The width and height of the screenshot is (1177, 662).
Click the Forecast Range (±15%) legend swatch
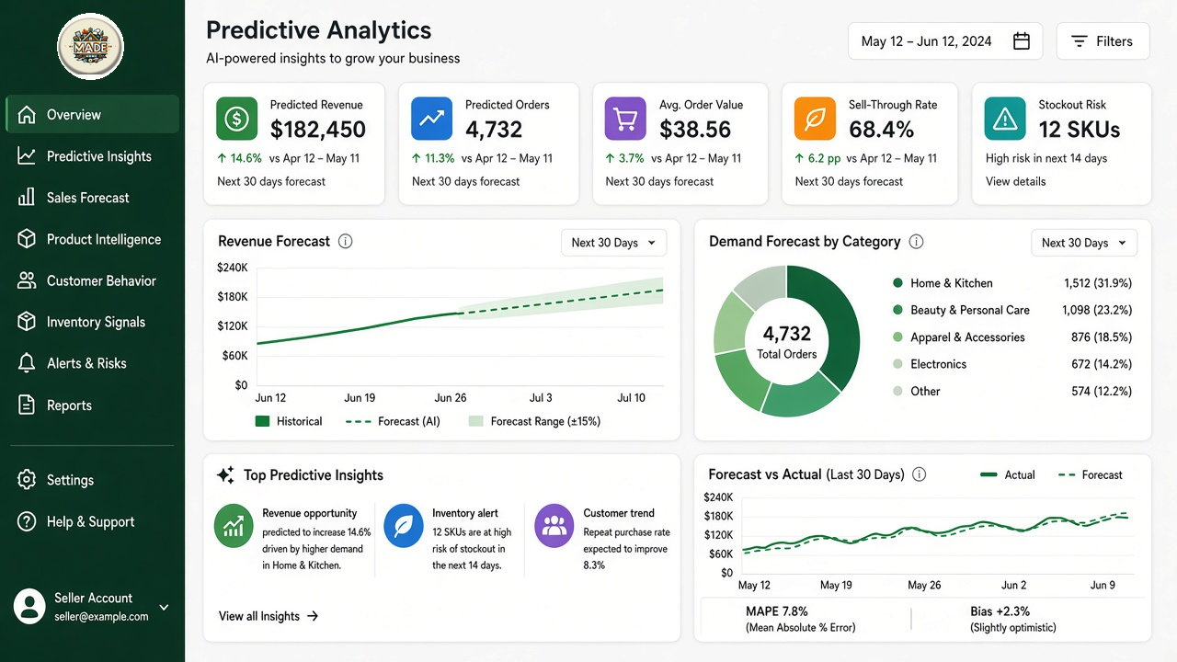(x=475, y=421)
